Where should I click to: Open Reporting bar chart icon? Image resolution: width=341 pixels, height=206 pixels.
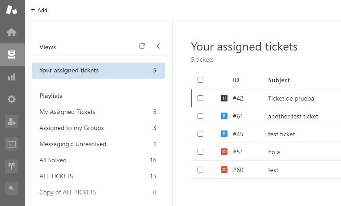(12, 77)
